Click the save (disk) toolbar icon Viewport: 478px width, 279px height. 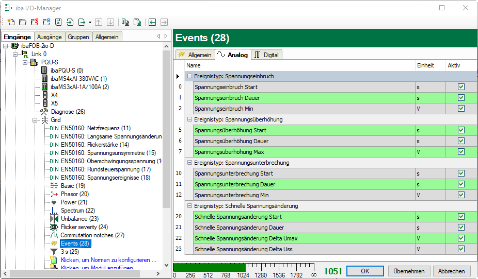[58, 22]
